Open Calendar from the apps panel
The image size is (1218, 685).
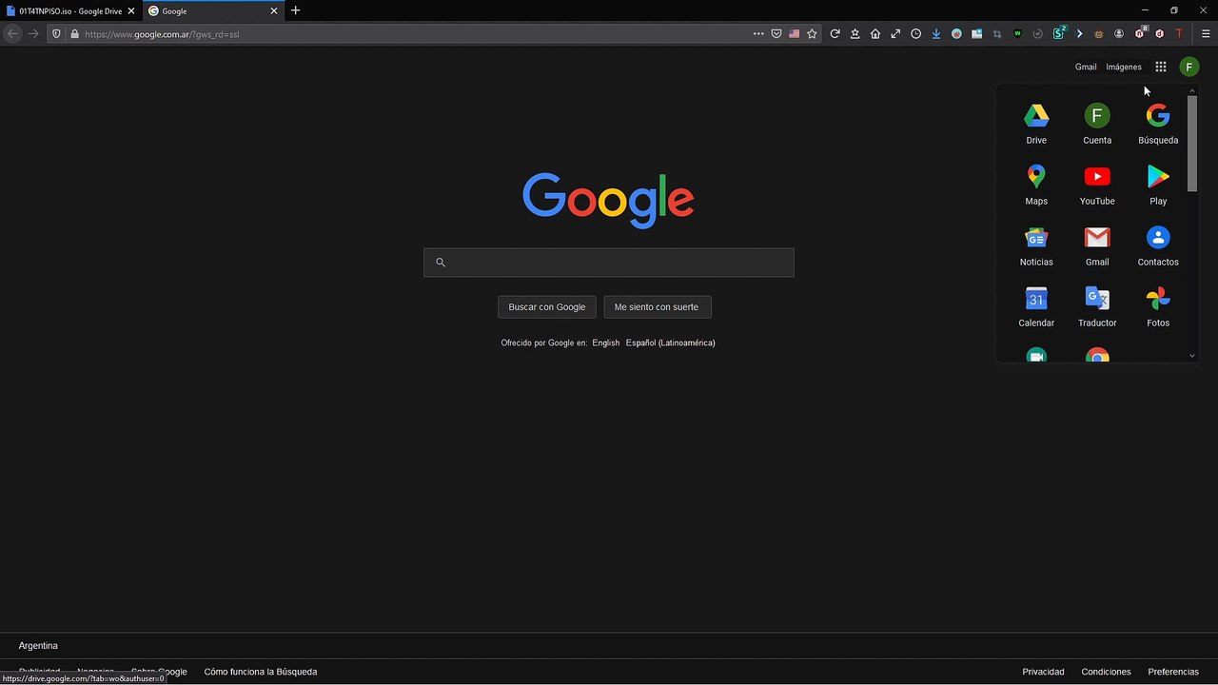[1036, 307]
